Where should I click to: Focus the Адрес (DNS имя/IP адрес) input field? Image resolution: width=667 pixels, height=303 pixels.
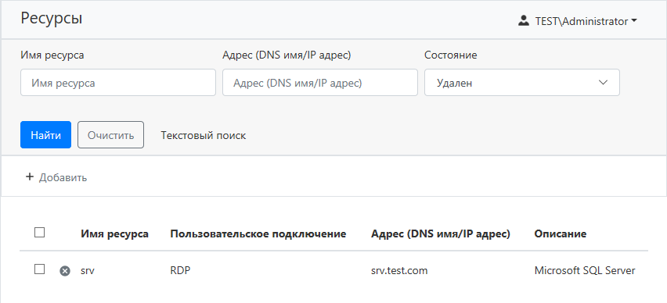tap(320, 83)
